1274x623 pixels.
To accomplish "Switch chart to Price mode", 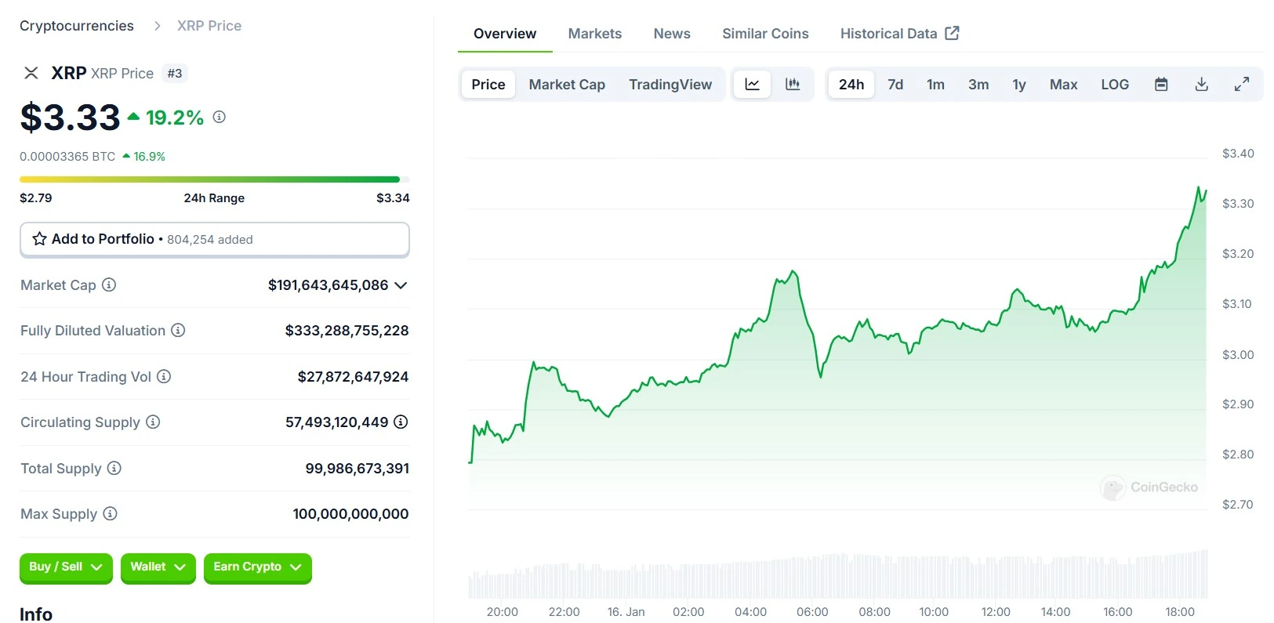I will pyautogui.click(x=488, y=84).
